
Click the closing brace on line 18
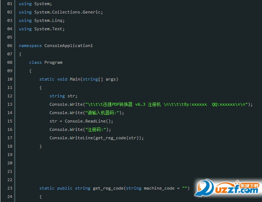[40, 146]
